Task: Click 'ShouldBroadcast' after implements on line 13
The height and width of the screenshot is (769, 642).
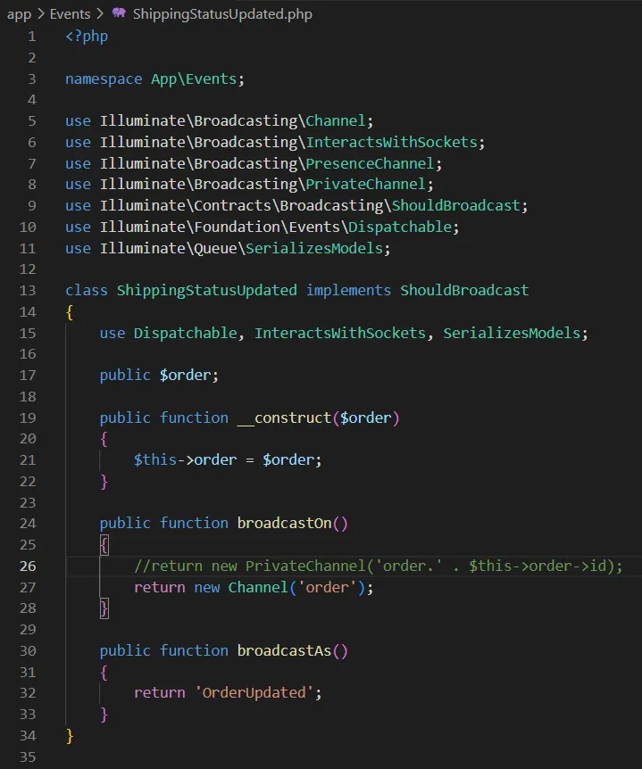Action: pos(464,290)
